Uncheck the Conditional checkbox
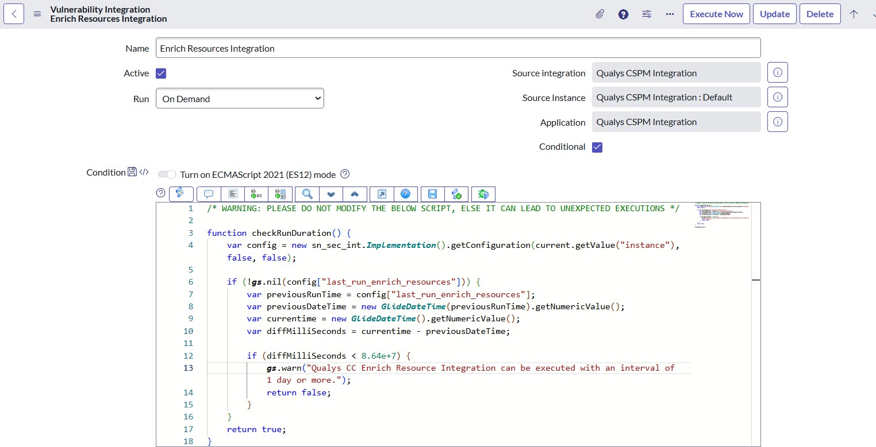The width and height of the screenshot is (876, 447). pos(597,147)
